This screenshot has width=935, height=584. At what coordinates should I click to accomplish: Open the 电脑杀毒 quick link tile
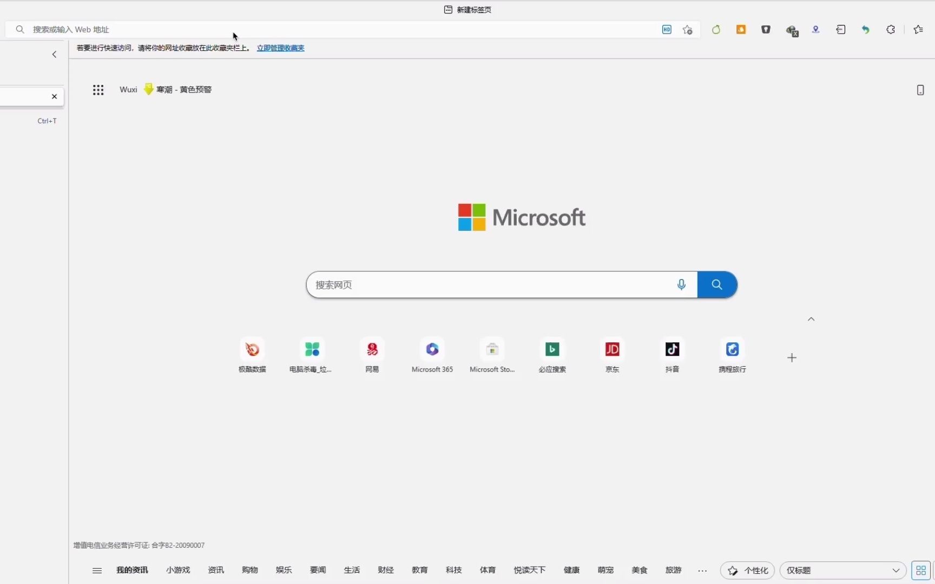[312, 356]
